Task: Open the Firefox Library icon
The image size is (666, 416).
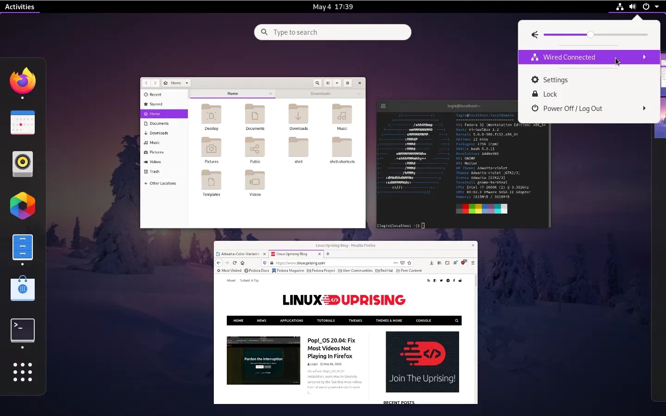Action: click(x=440, y=263)
